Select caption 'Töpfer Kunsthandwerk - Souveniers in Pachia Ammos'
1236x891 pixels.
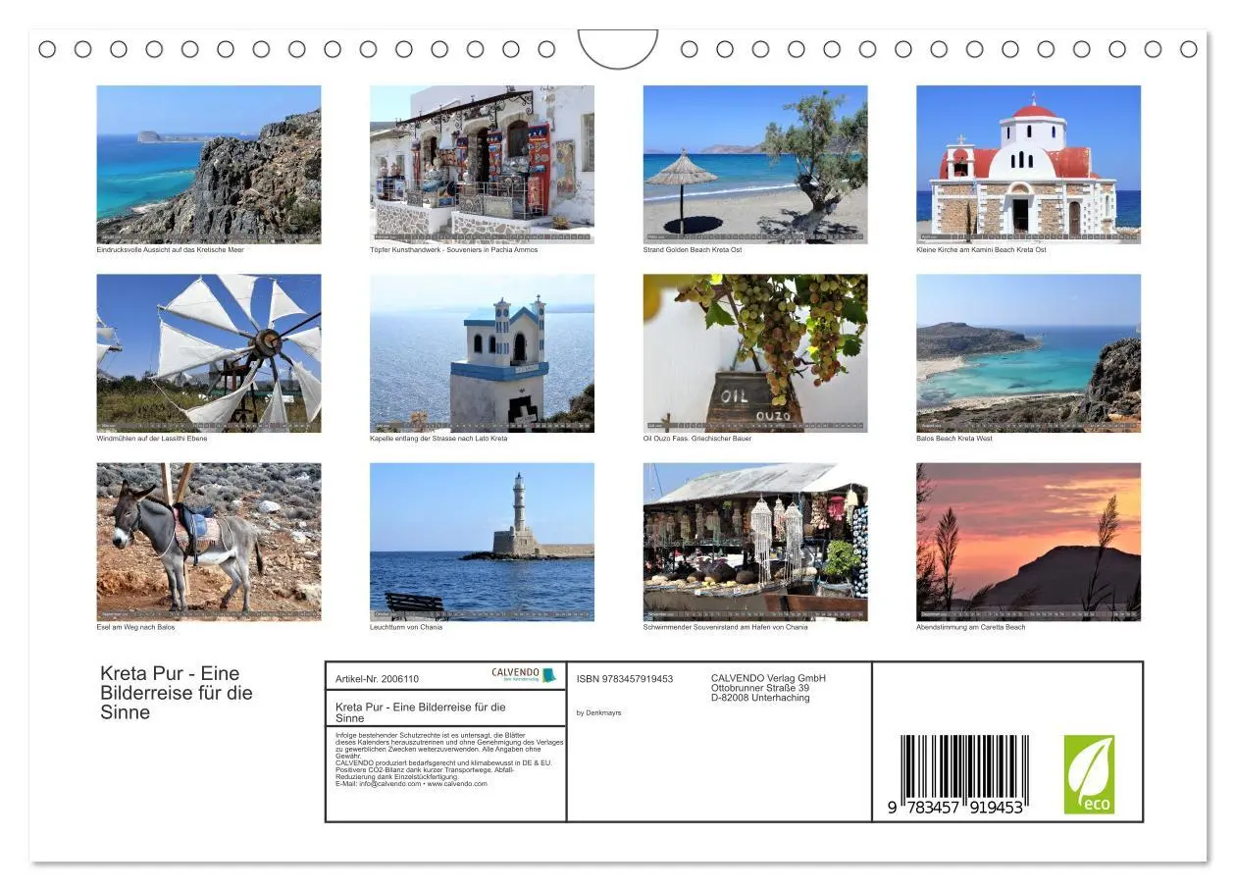(x=453, y=250)
